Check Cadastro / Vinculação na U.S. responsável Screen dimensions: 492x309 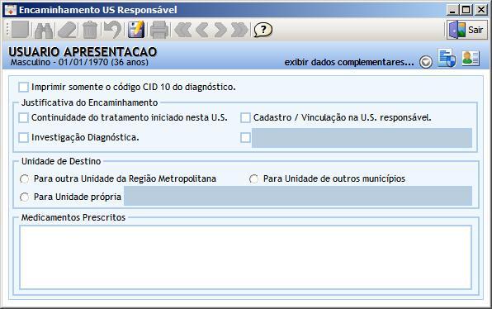[245, 118]
